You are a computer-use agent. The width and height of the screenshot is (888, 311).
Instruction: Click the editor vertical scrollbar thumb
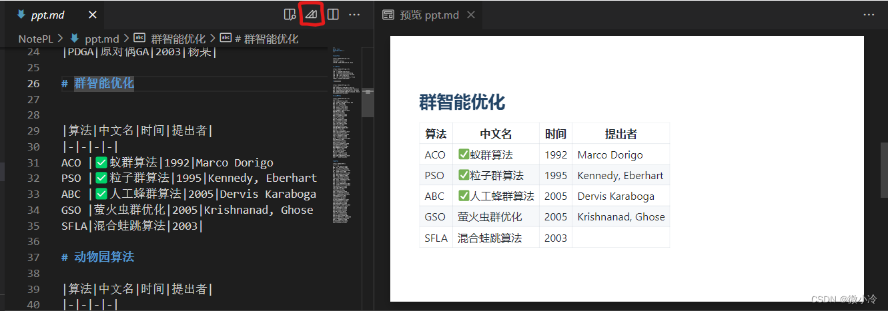368,103
